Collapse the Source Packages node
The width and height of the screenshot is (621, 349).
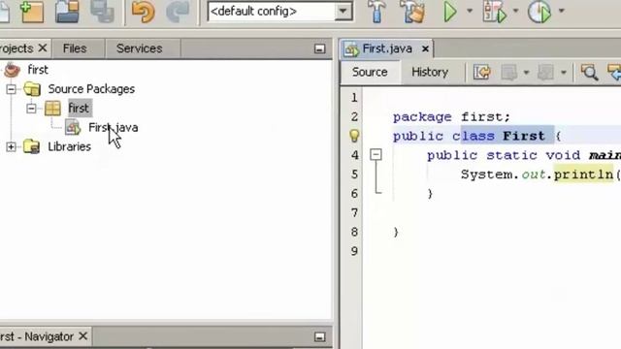click(x=11, y=89)
